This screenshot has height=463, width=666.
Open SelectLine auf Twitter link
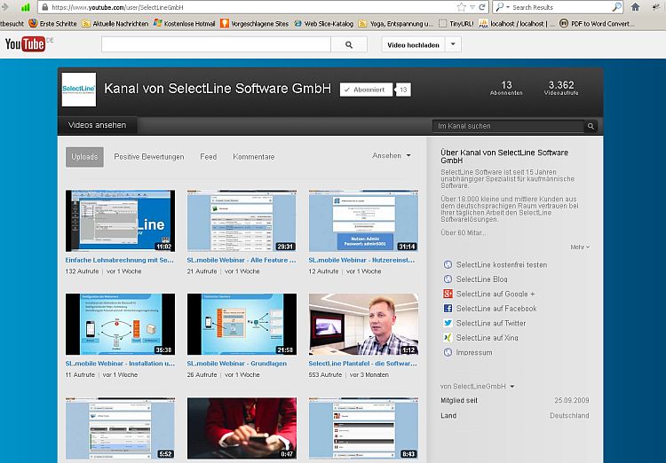tap(491, 323)
